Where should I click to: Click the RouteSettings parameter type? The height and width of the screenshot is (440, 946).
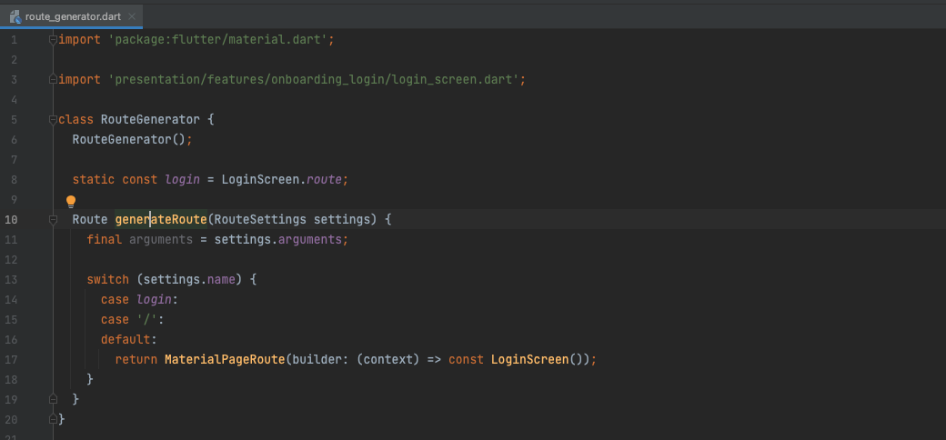point(260,219)
